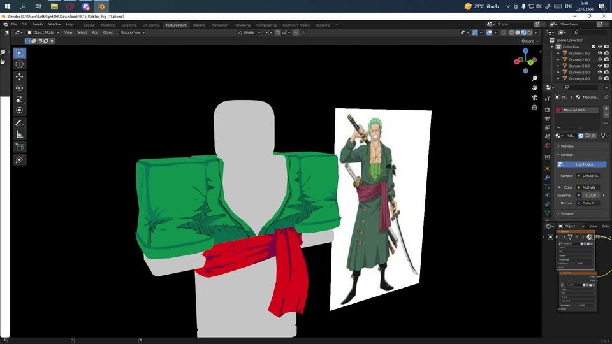Hide Dummy1.00 in viewport
The width and height of the screenshot is (612, 344).
(x=600, y=53)
